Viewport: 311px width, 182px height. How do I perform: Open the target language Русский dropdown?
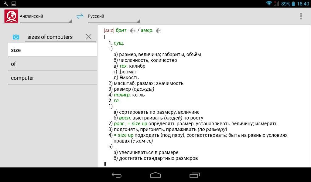coord(114,17)
